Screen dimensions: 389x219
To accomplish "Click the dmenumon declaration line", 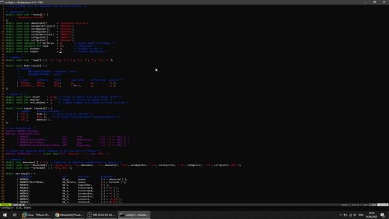I will pos(63,162).
